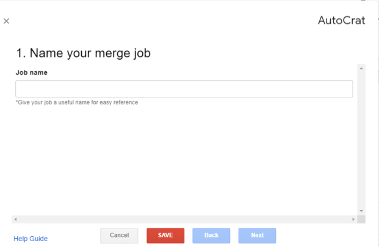Click the AutoCrat title text
The width and height of the screenshot is (379, 246).
(341, 21)
